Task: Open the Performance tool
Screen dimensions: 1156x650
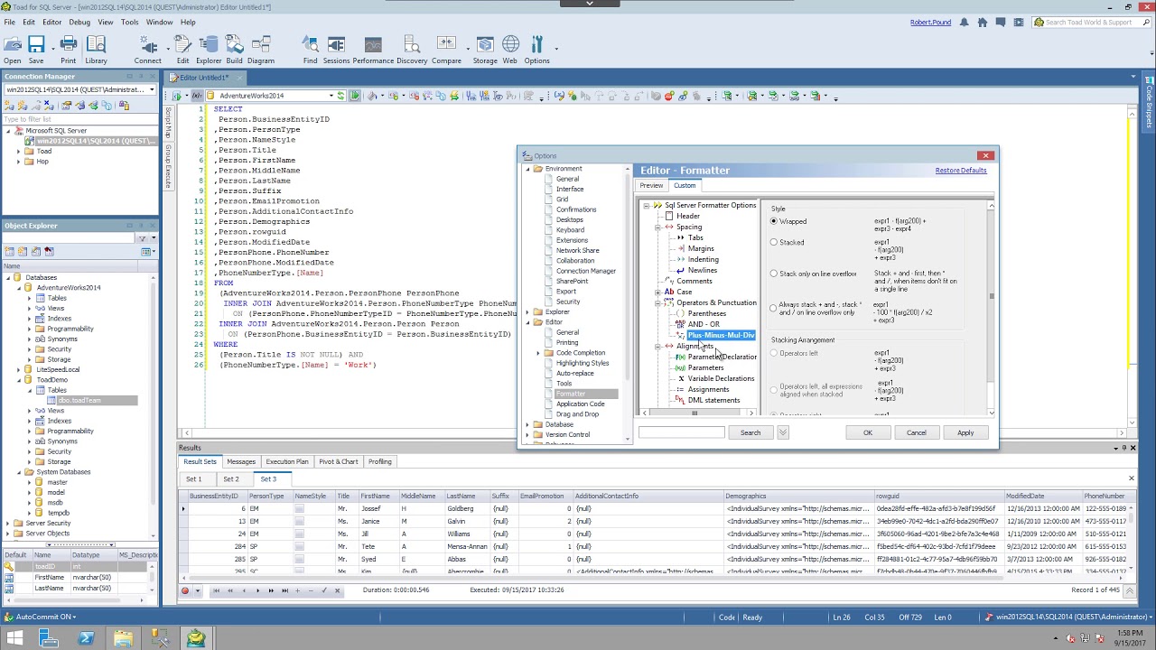Action: point(373,50)
